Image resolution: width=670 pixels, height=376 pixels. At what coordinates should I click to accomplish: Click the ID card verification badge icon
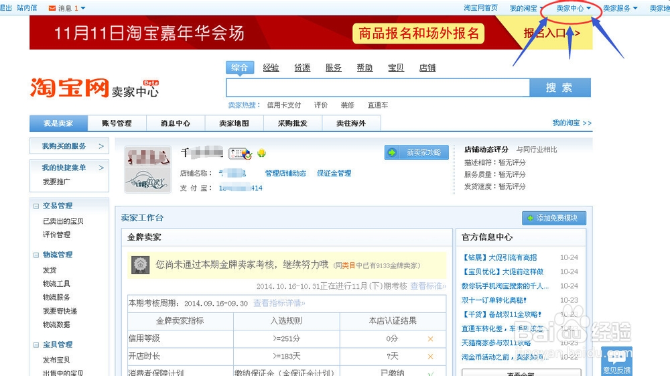pos(240,153)
